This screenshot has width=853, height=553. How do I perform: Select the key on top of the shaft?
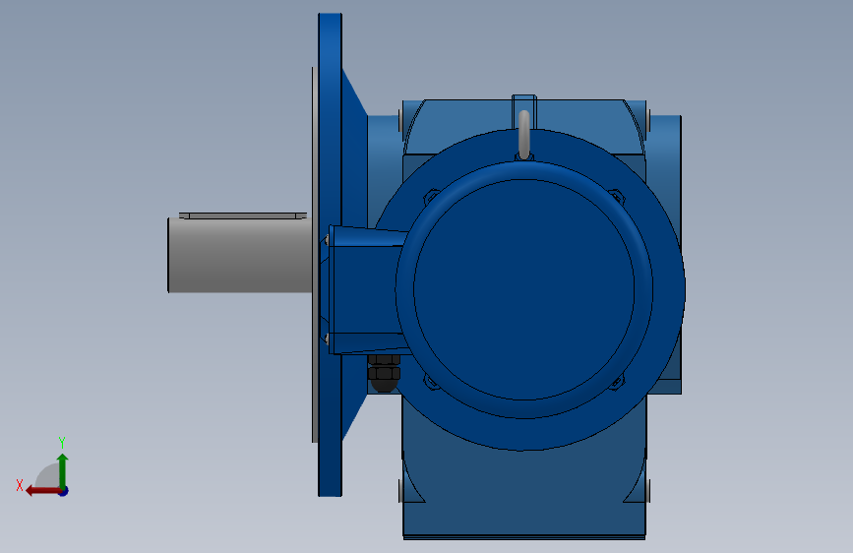click(243, 215)
